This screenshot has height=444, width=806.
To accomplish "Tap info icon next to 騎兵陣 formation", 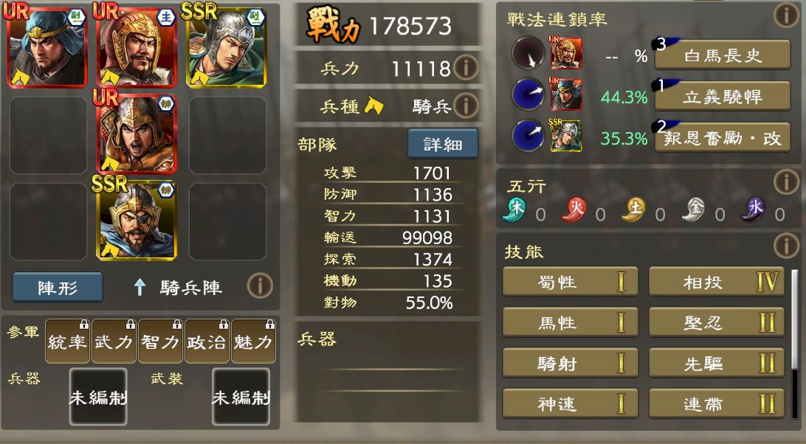I will [x=260, y=286].
